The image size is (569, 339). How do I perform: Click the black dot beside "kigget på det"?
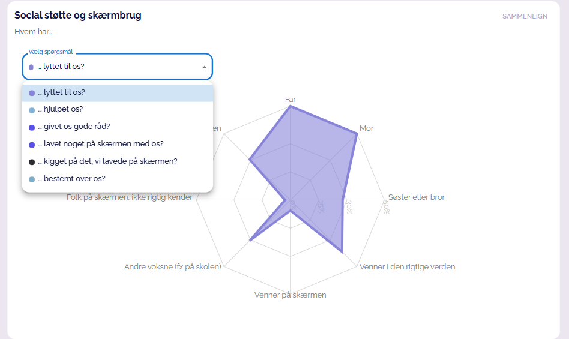tap(32, 162)
